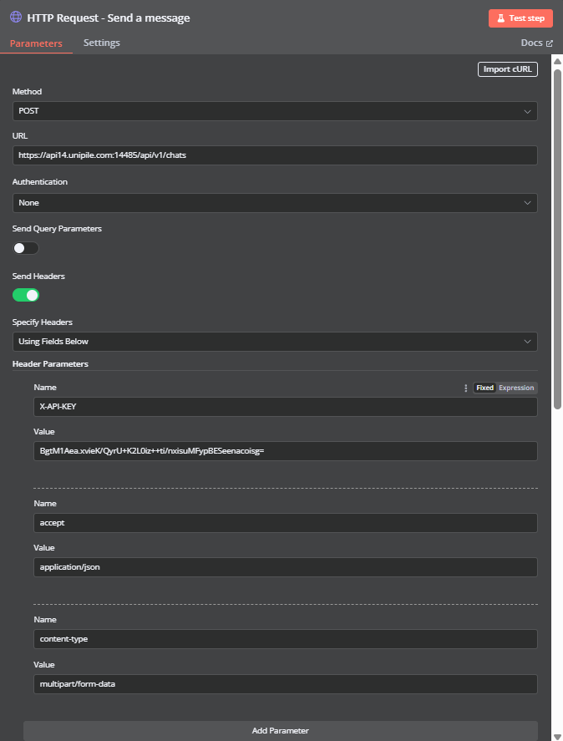Expand the Authentication dropdown

point(275,203)
